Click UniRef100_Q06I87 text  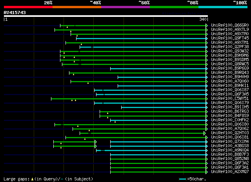point(230,90)
